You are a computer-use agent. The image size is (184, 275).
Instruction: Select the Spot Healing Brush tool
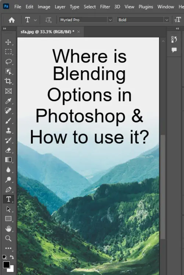click(x=8, y=111)
